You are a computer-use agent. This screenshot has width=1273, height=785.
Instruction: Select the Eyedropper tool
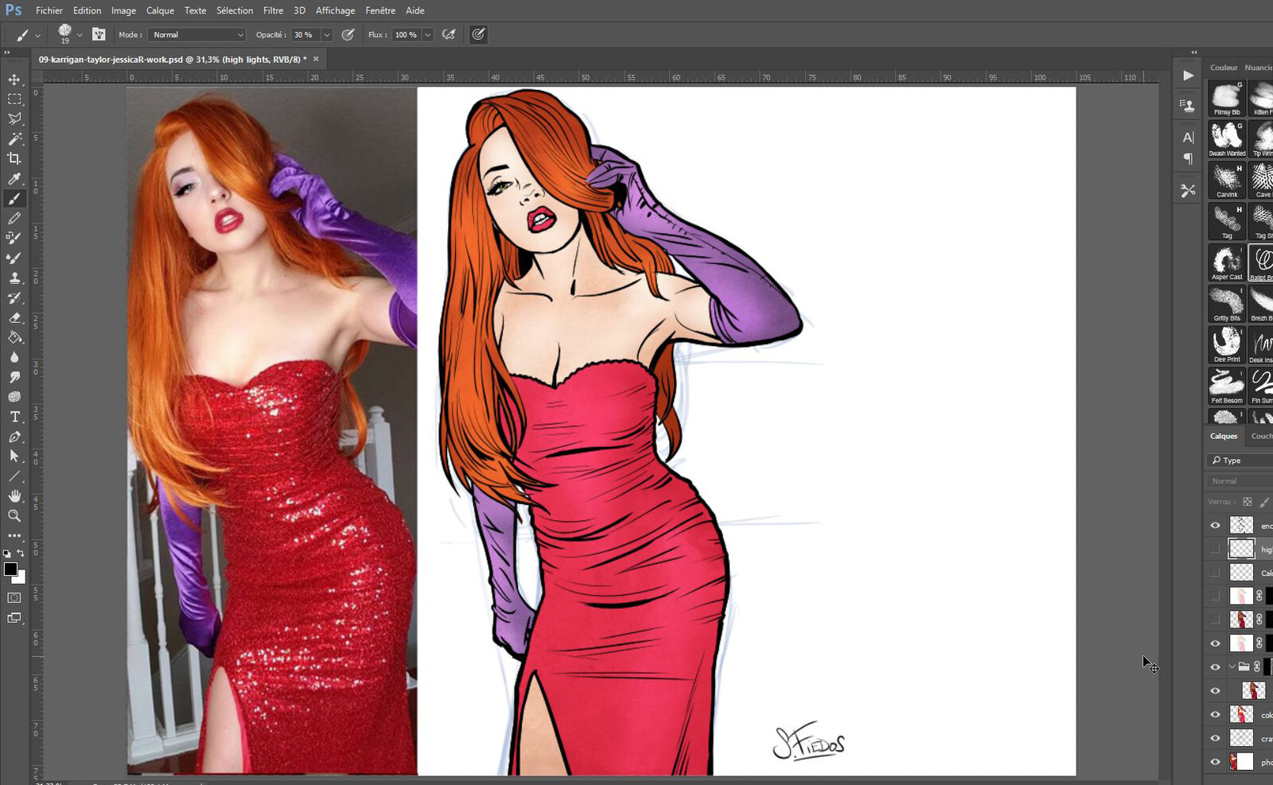[14, 179]
